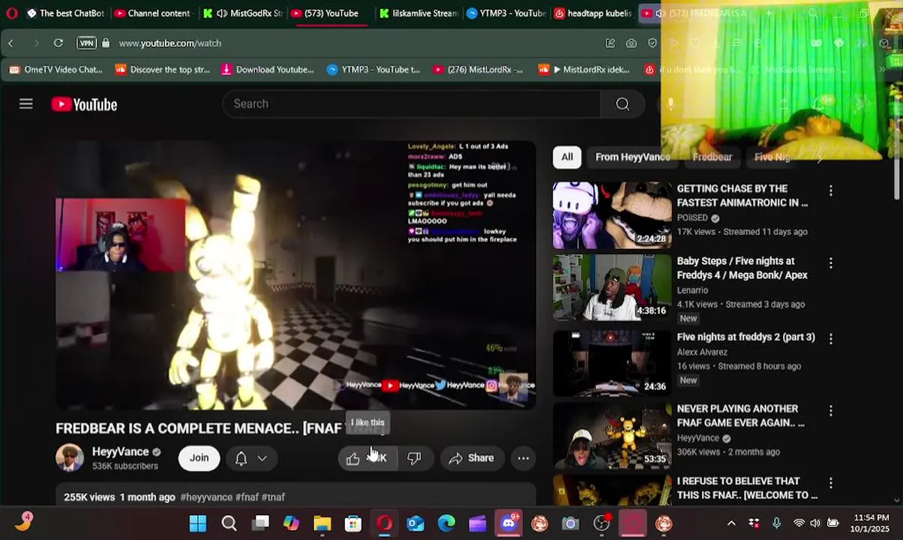Toggle the VPN badge in the address bar
This screenshot has height=540, width=903.
87,43
